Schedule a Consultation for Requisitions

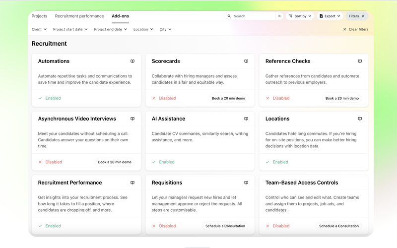[x=225, y=226]
